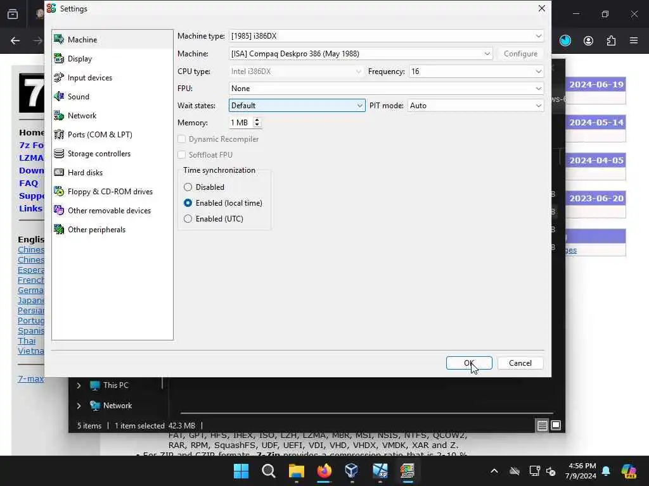This screenshot has width=649, height=486.
Task: Open the Machine type dropdown
Action: point(386,36)
